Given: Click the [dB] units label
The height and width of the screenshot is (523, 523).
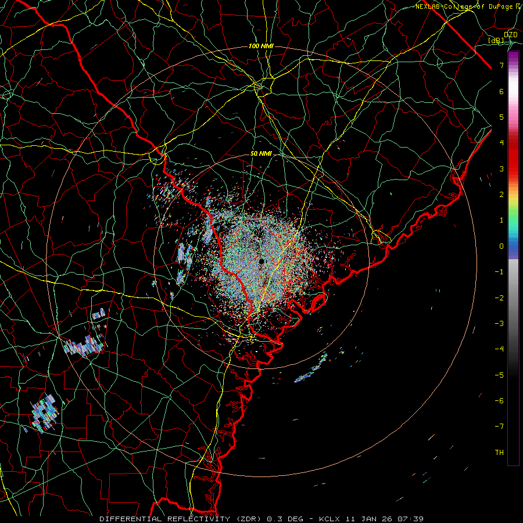Looking at the screenshot, I should 496,41.
